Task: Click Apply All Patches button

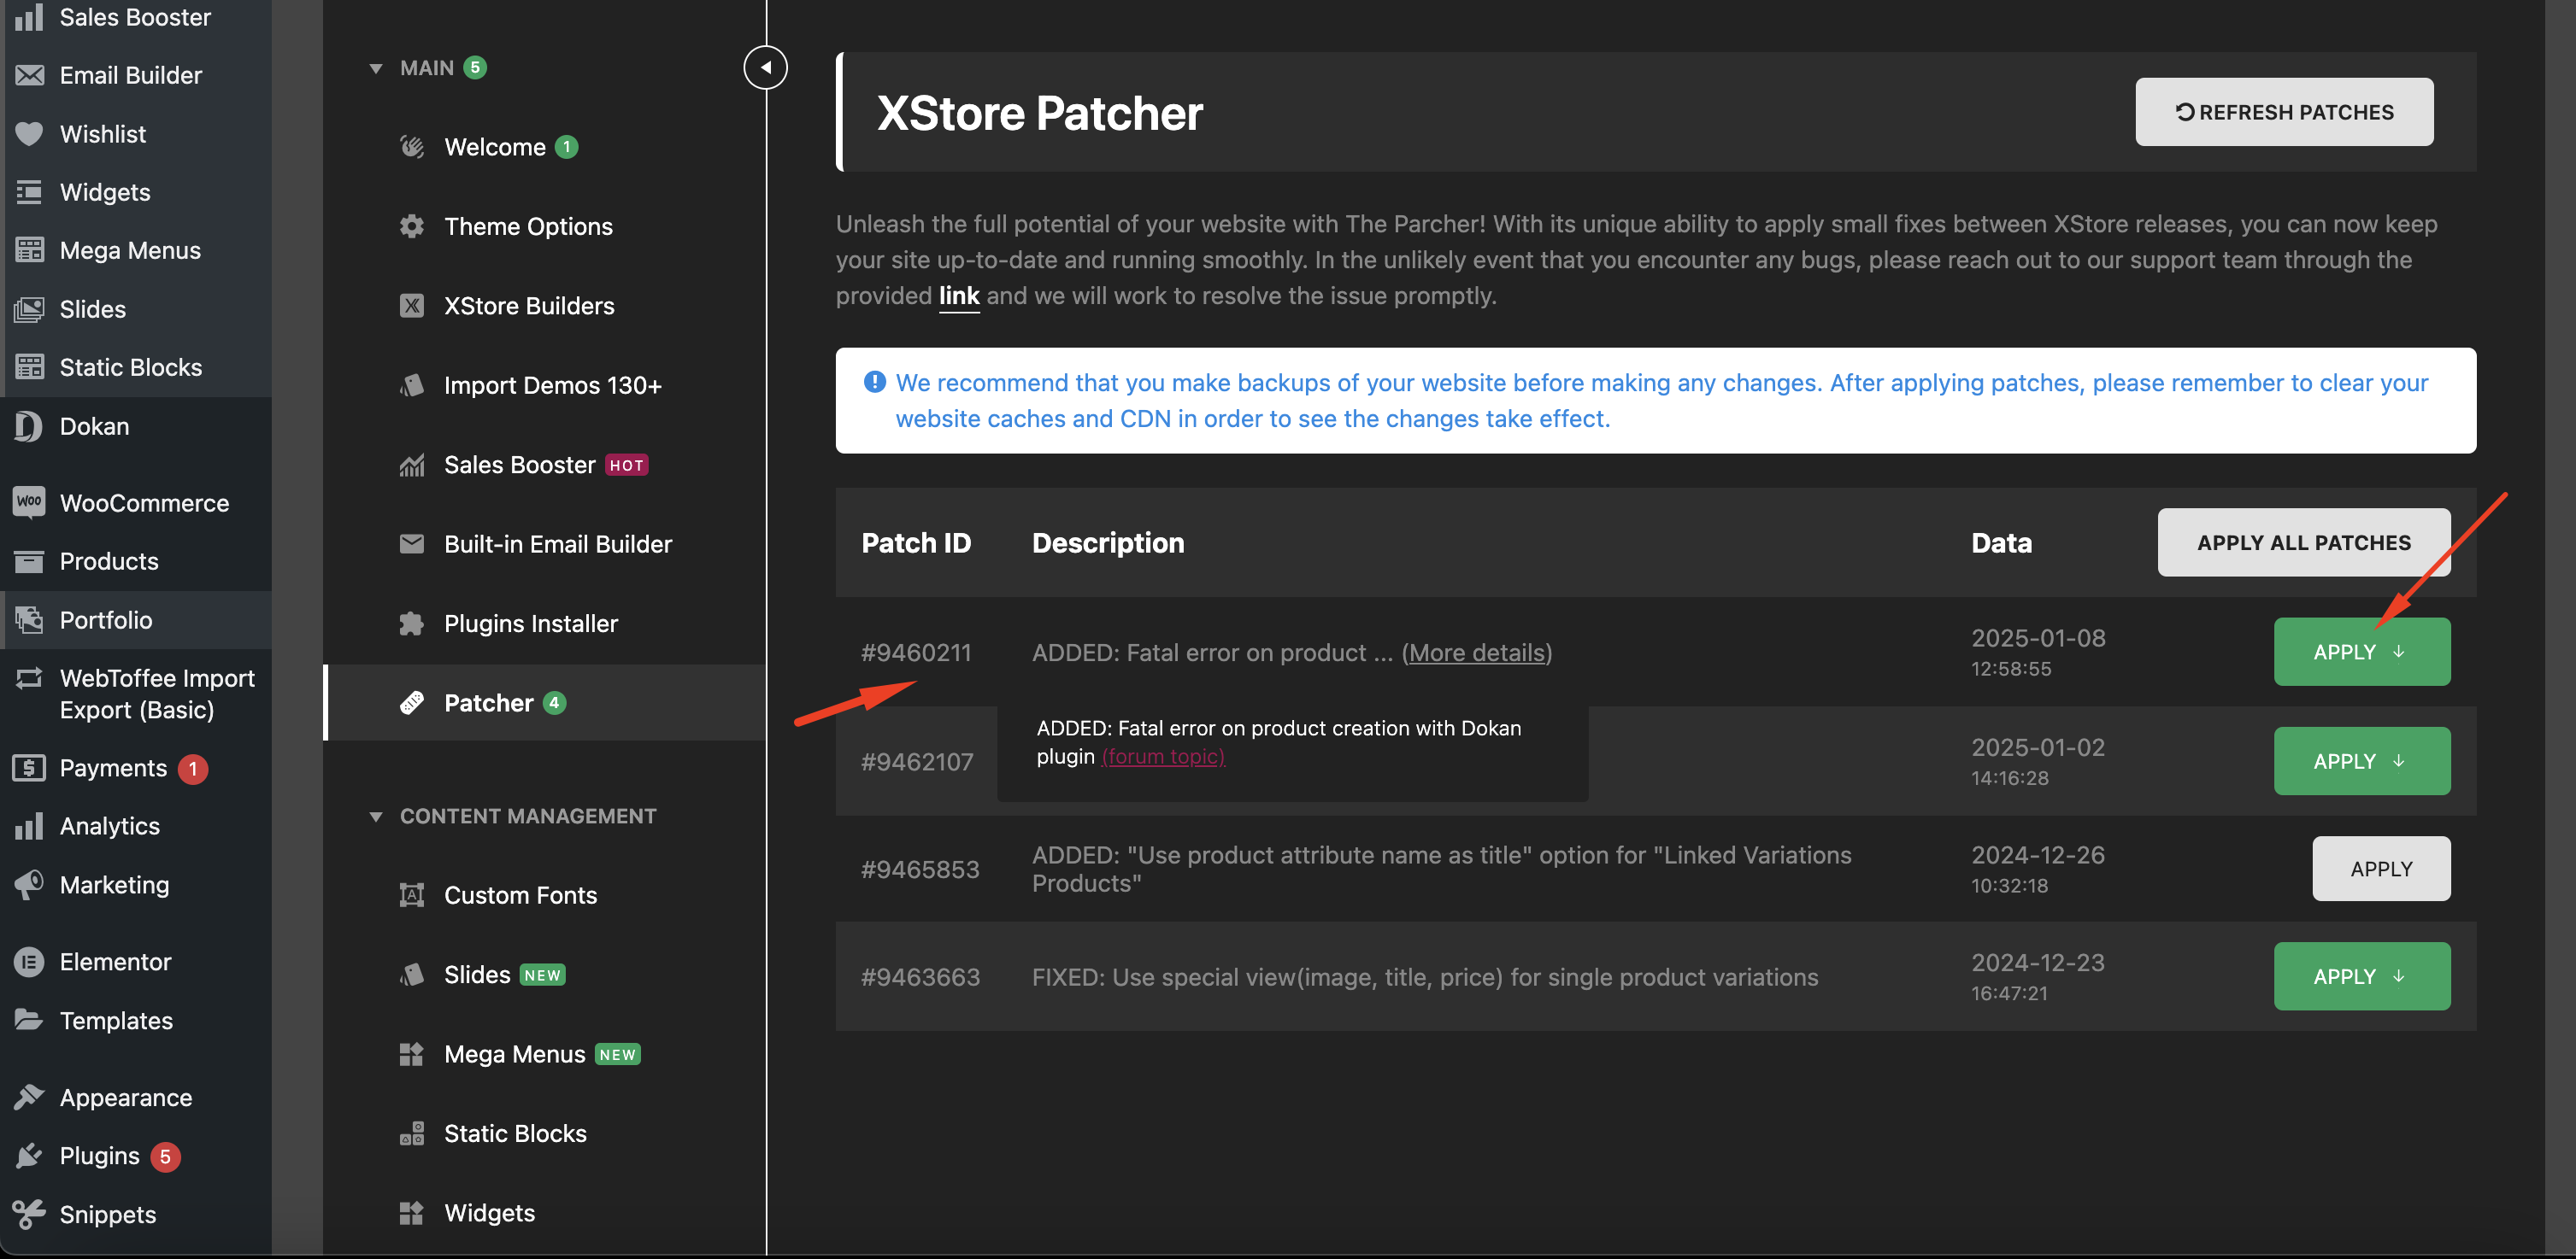Action: click(x=2303, y=542)
